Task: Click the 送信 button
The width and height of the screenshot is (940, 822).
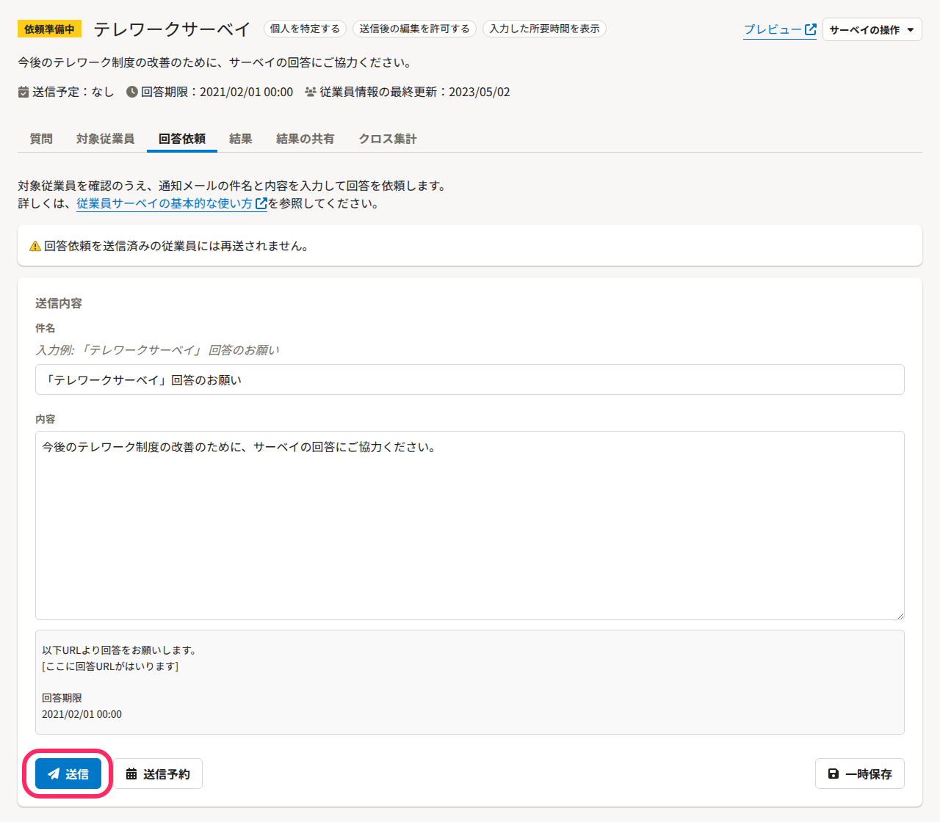Action: [x=68, y=774]
